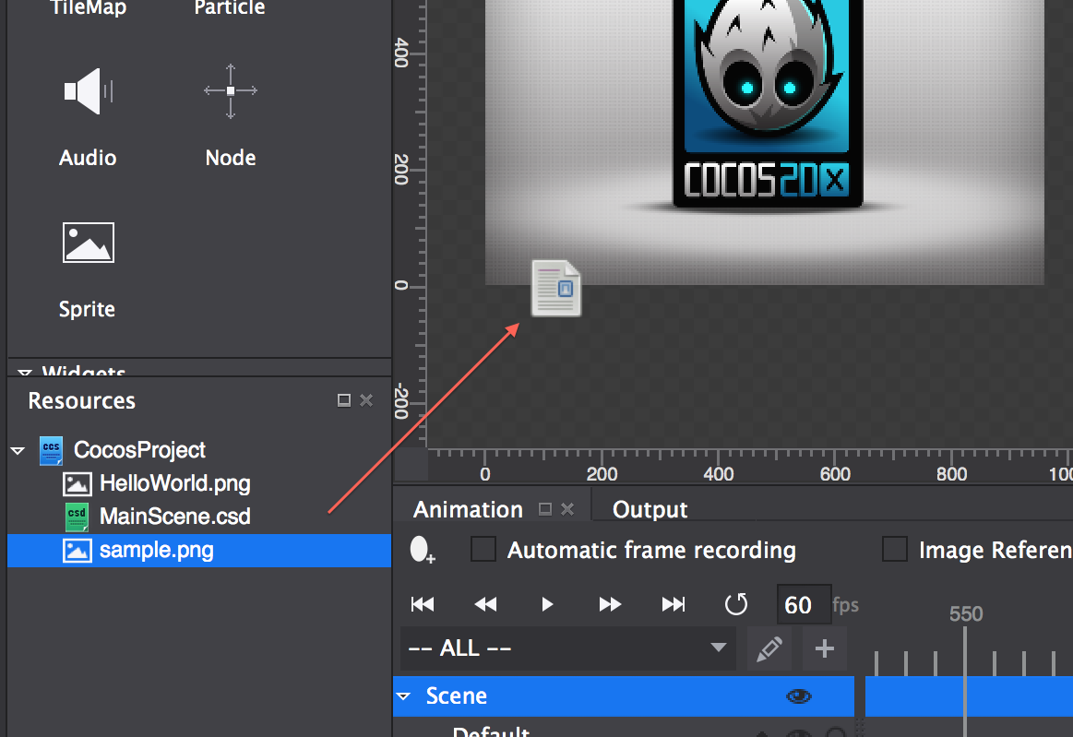Step forward to next frame

point(610,604)
